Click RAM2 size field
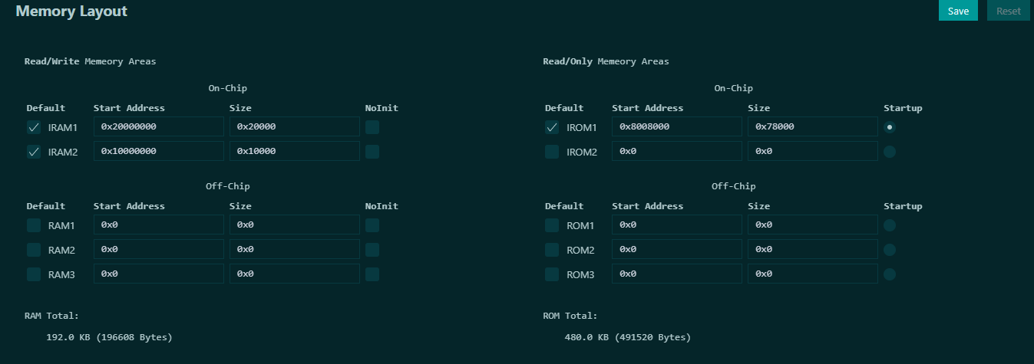Screen dimensions: 1034x364 pos(295,250)
